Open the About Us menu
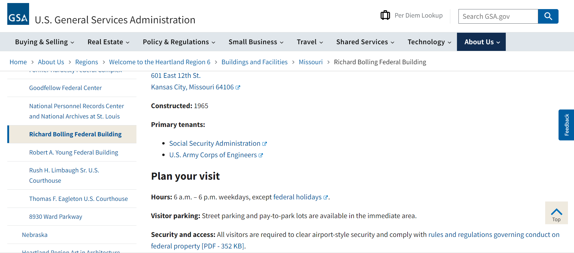 481,42
